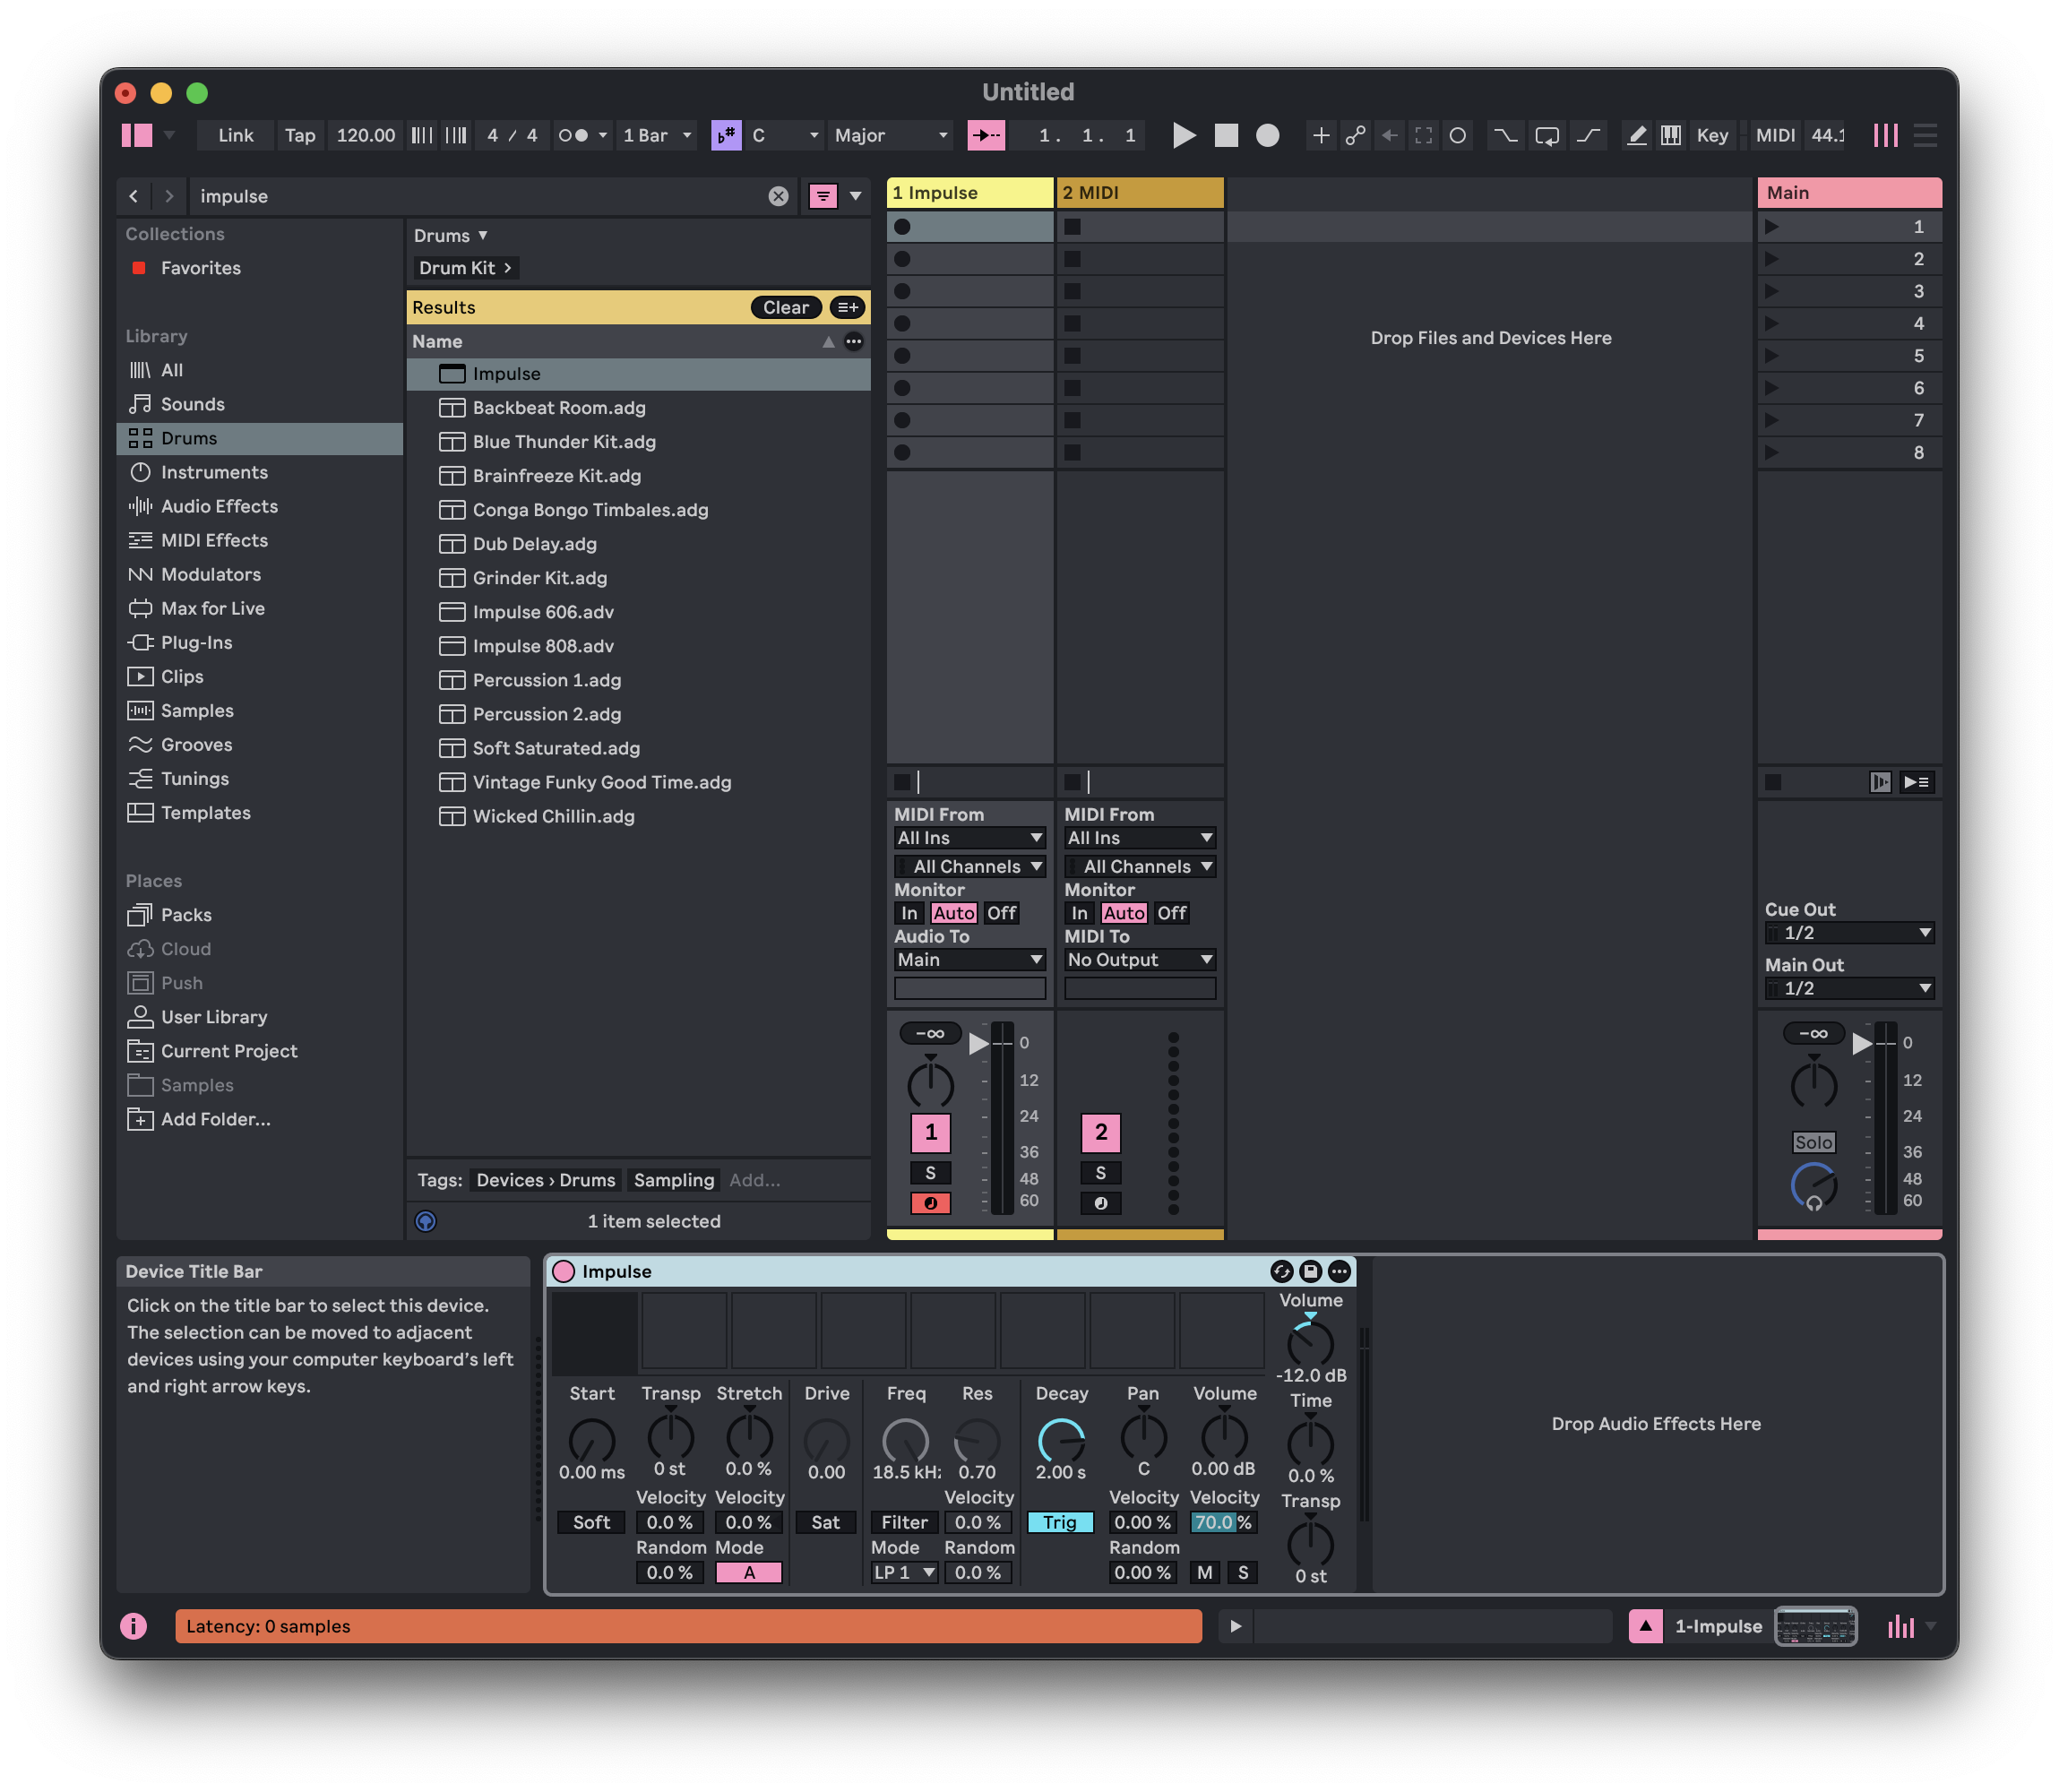Screen dimensions: 2059x1792
Task: Enable the Draw Mode pencil
Action: pyautogui.click(x=1636, y=135)
